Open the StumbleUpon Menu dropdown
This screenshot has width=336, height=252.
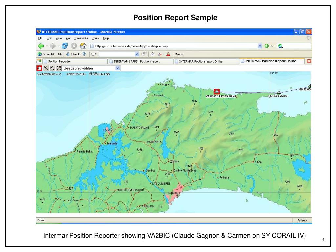[179, 54]
